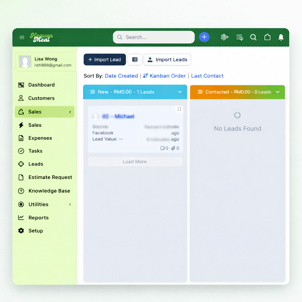Screen dimensions: 302x302
Task: Click the hamburger menu icon in header
Action: [x=22, y=37]
